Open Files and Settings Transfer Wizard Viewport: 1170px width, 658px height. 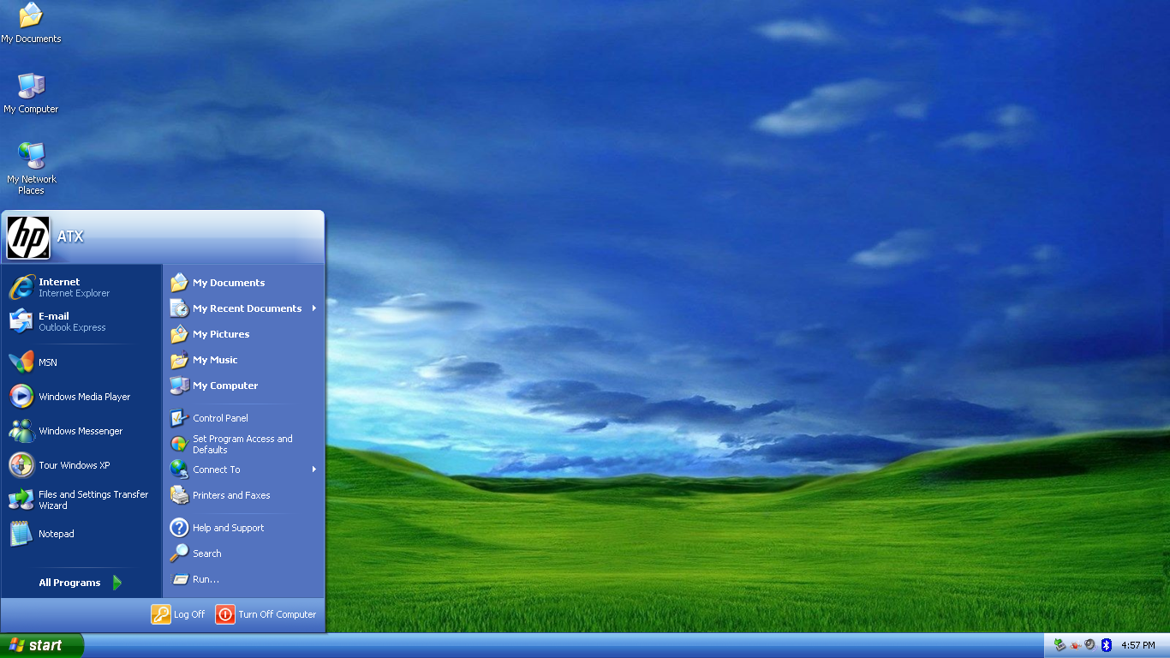tap(81, 499)
